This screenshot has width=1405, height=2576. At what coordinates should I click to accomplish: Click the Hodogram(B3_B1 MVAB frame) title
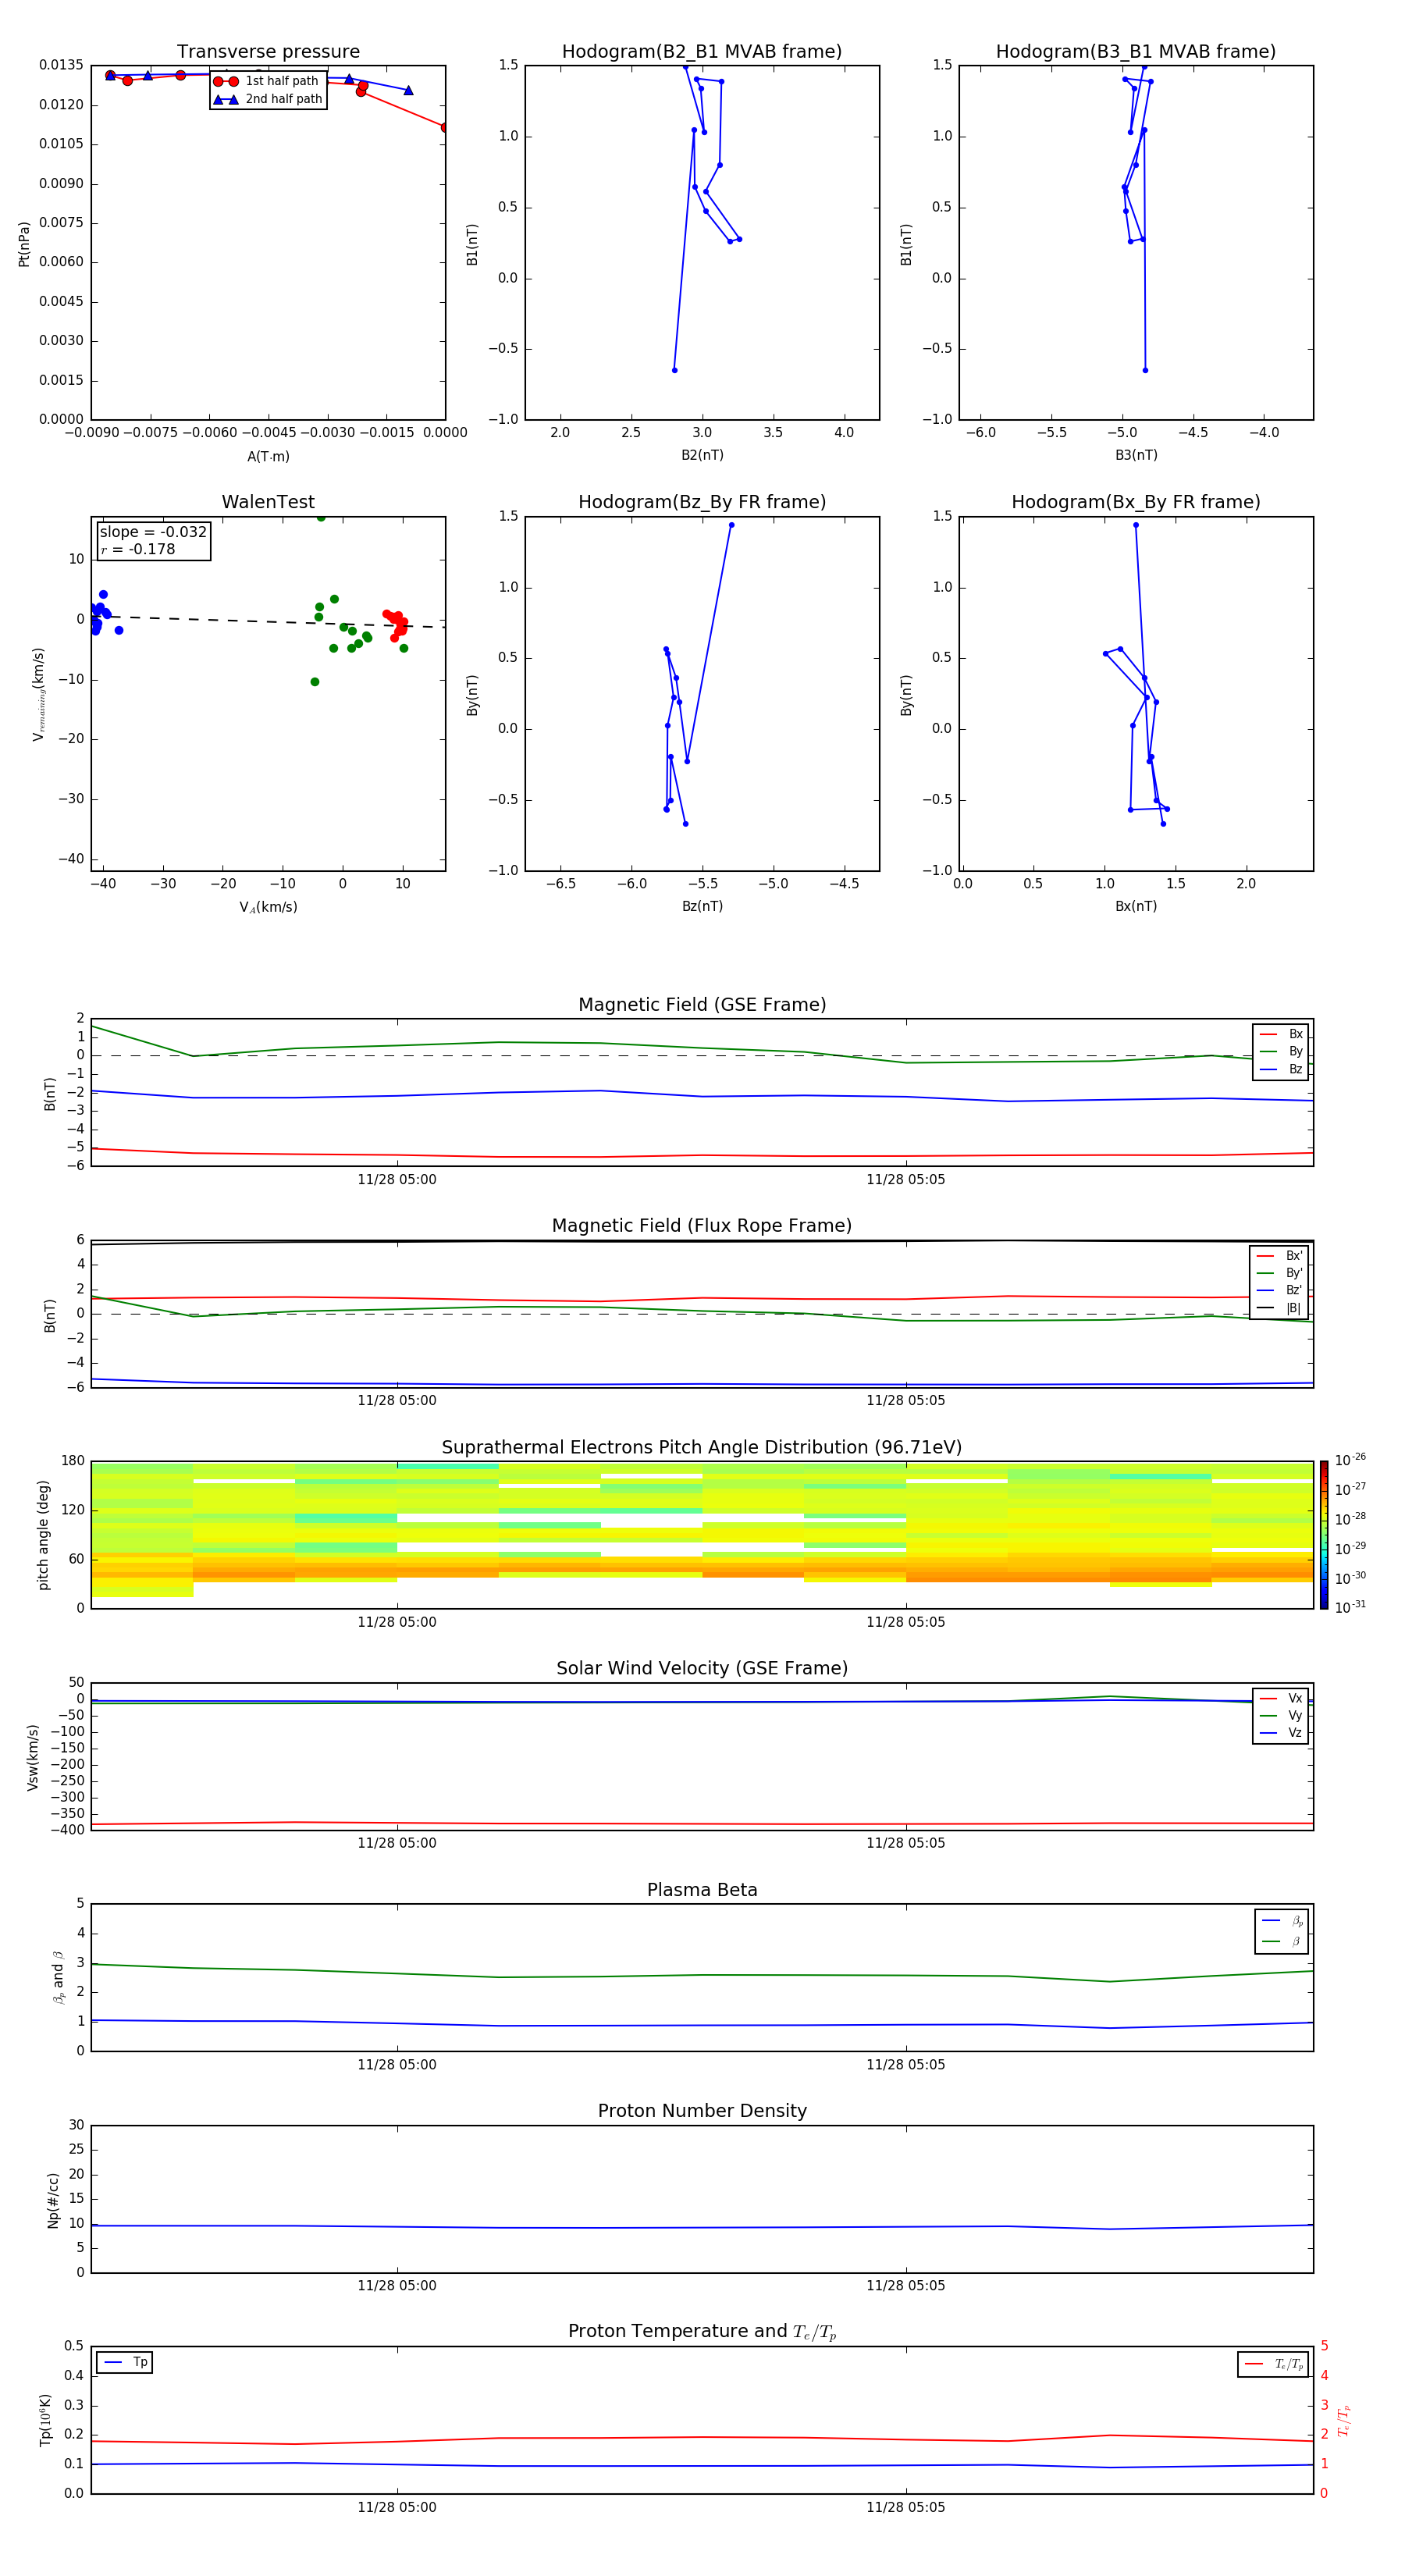pos(1136,52)
